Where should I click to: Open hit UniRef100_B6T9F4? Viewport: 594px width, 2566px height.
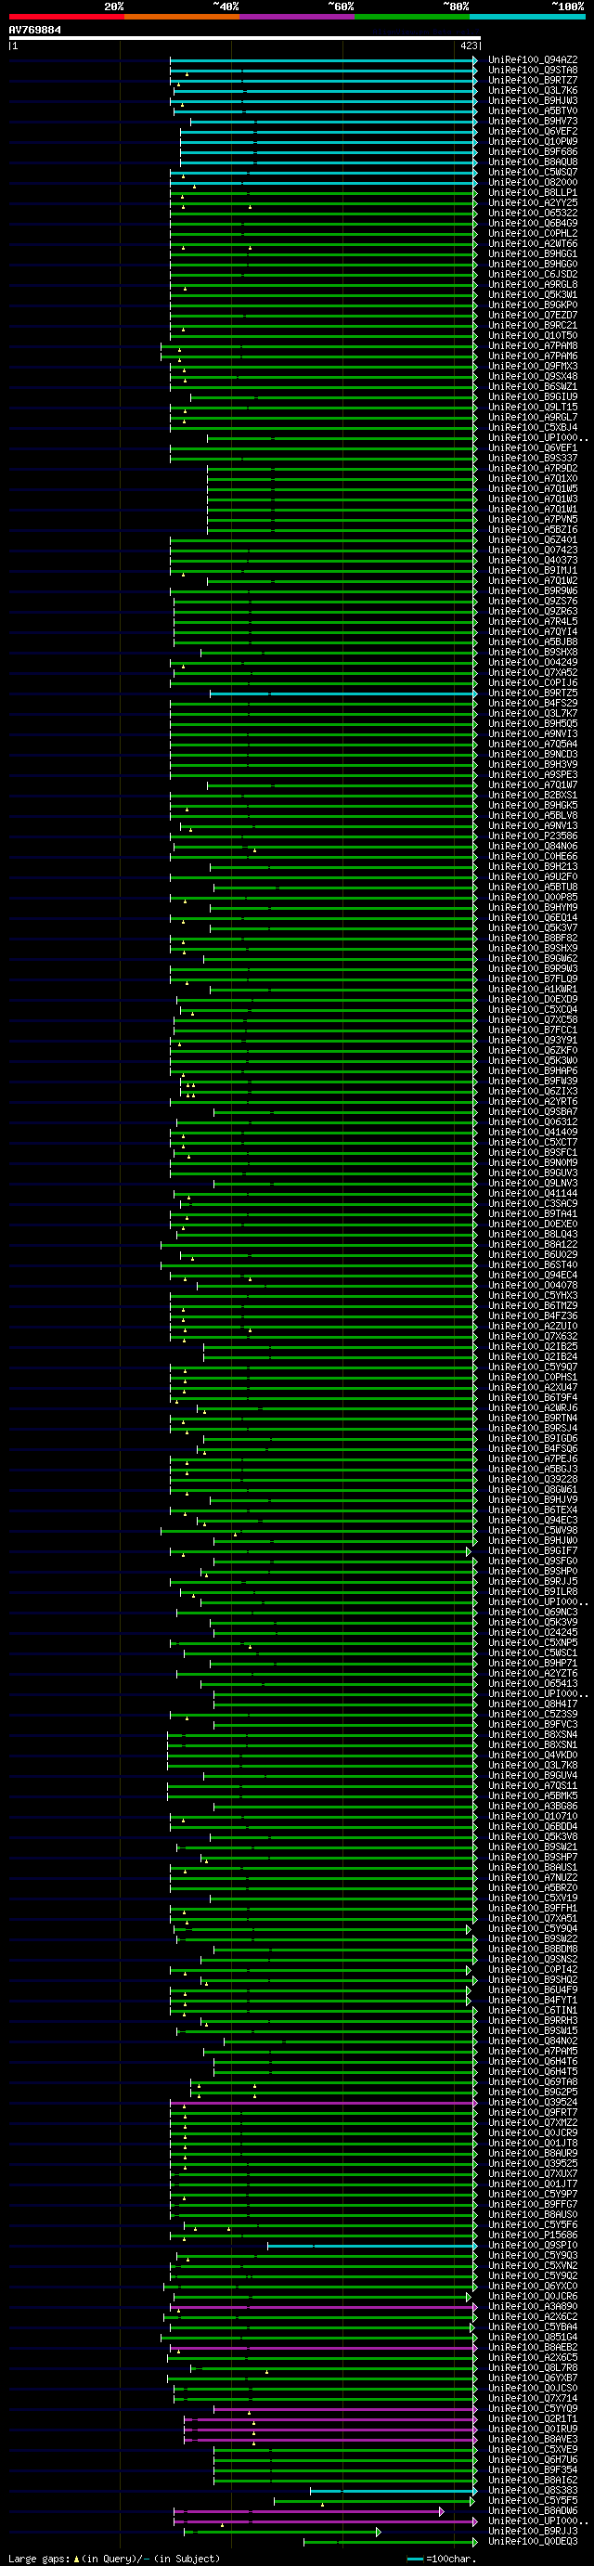tap(532, 1397)
